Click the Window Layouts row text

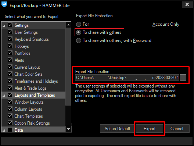tap(29, 102)
